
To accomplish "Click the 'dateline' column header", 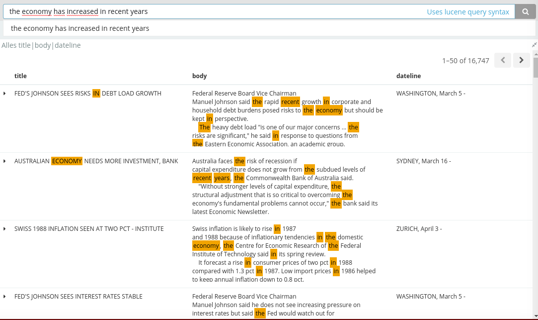I will point(408,76).
